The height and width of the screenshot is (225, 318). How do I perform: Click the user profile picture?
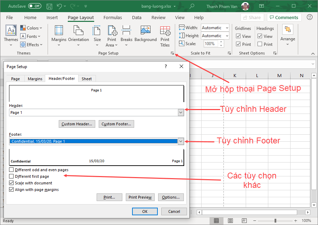coord(245,6)
